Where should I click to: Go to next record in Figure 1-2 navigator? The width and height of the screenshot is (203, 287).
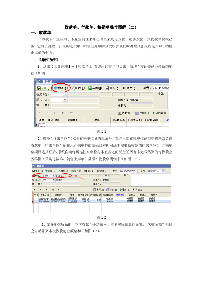(47, 190)
